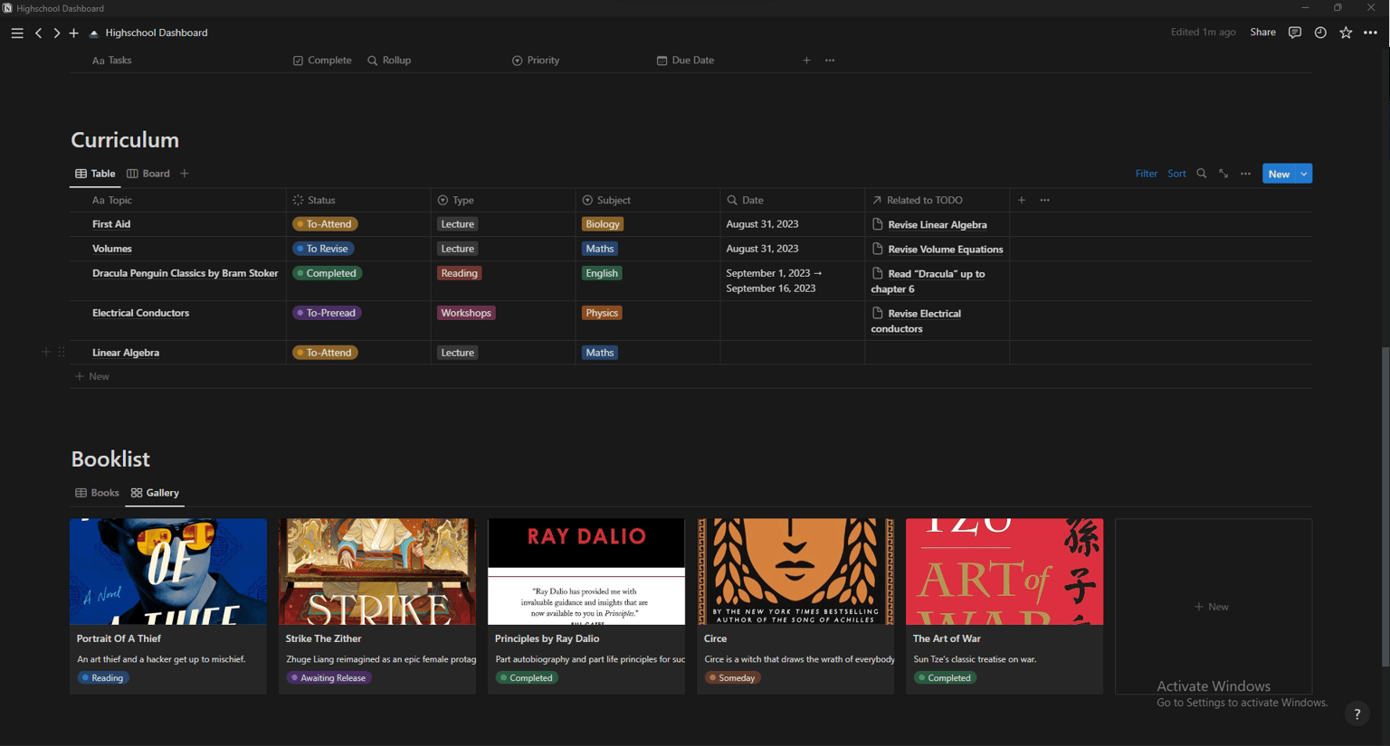Click the To-Preread status tag
Screen dimensions: 1390x746
point(327,313)
